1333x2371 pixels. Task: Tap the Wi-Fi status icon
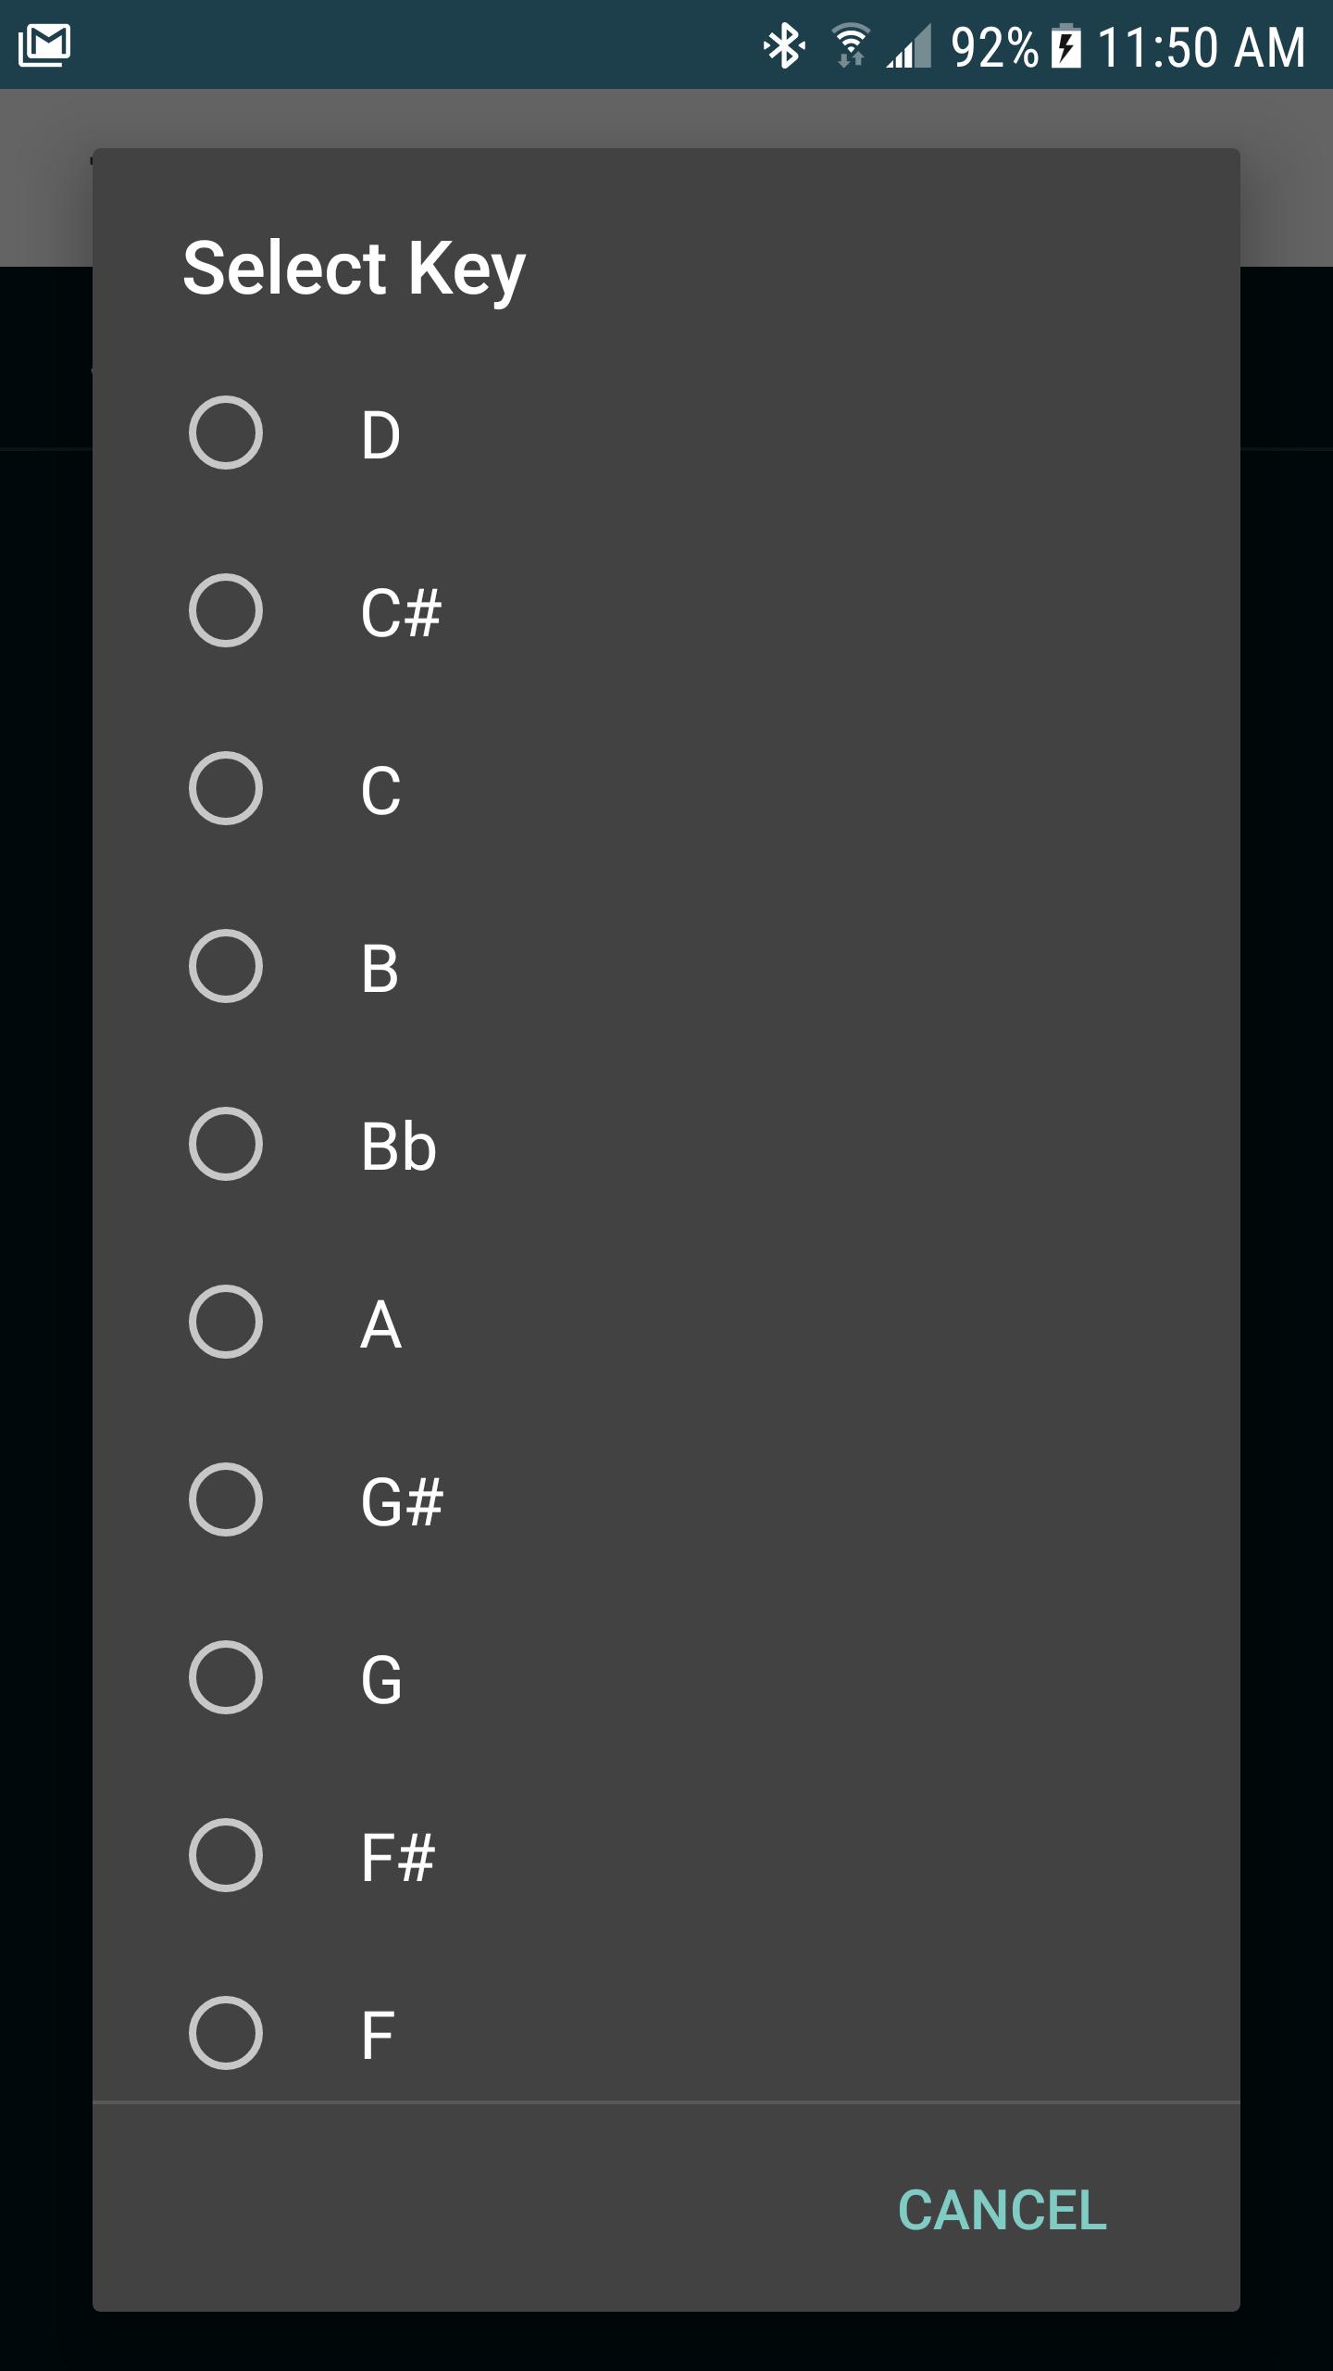click(x=850, y=45)
